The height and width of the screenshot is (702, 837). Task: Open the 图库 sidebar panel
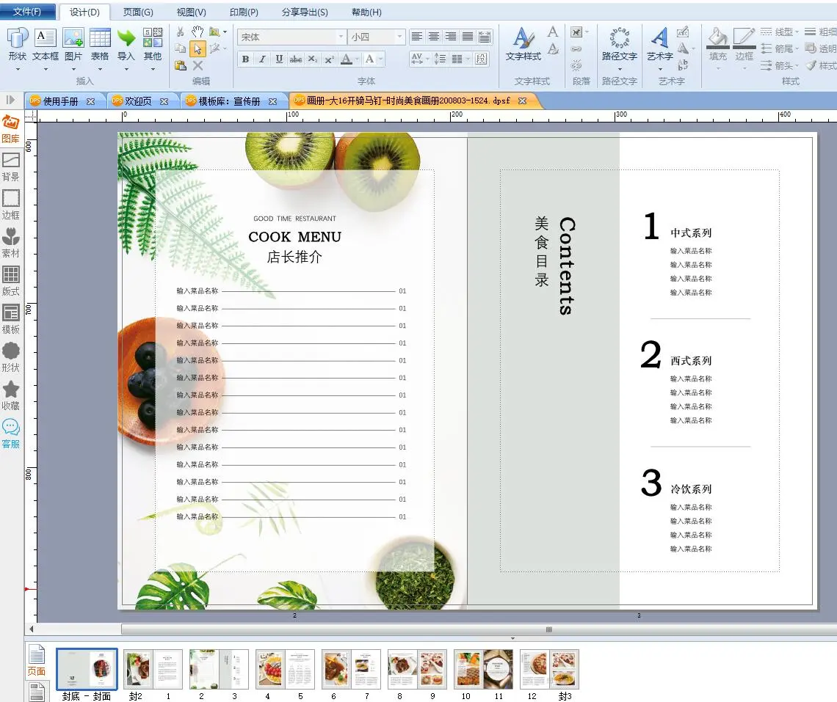tap(11, 129)
